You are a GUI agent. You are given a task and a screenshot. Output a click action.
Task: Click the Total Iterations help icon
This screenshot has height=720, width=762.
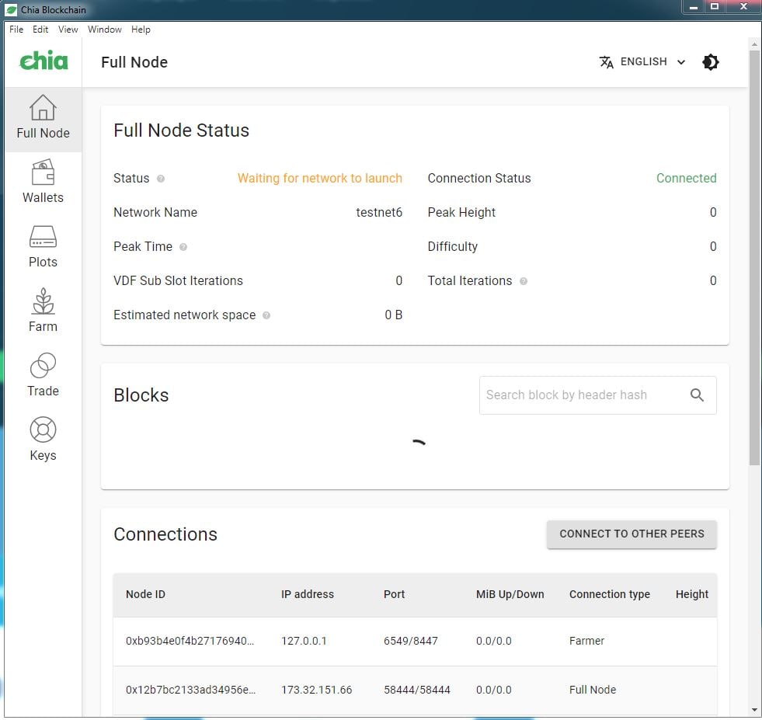point(524,281)
